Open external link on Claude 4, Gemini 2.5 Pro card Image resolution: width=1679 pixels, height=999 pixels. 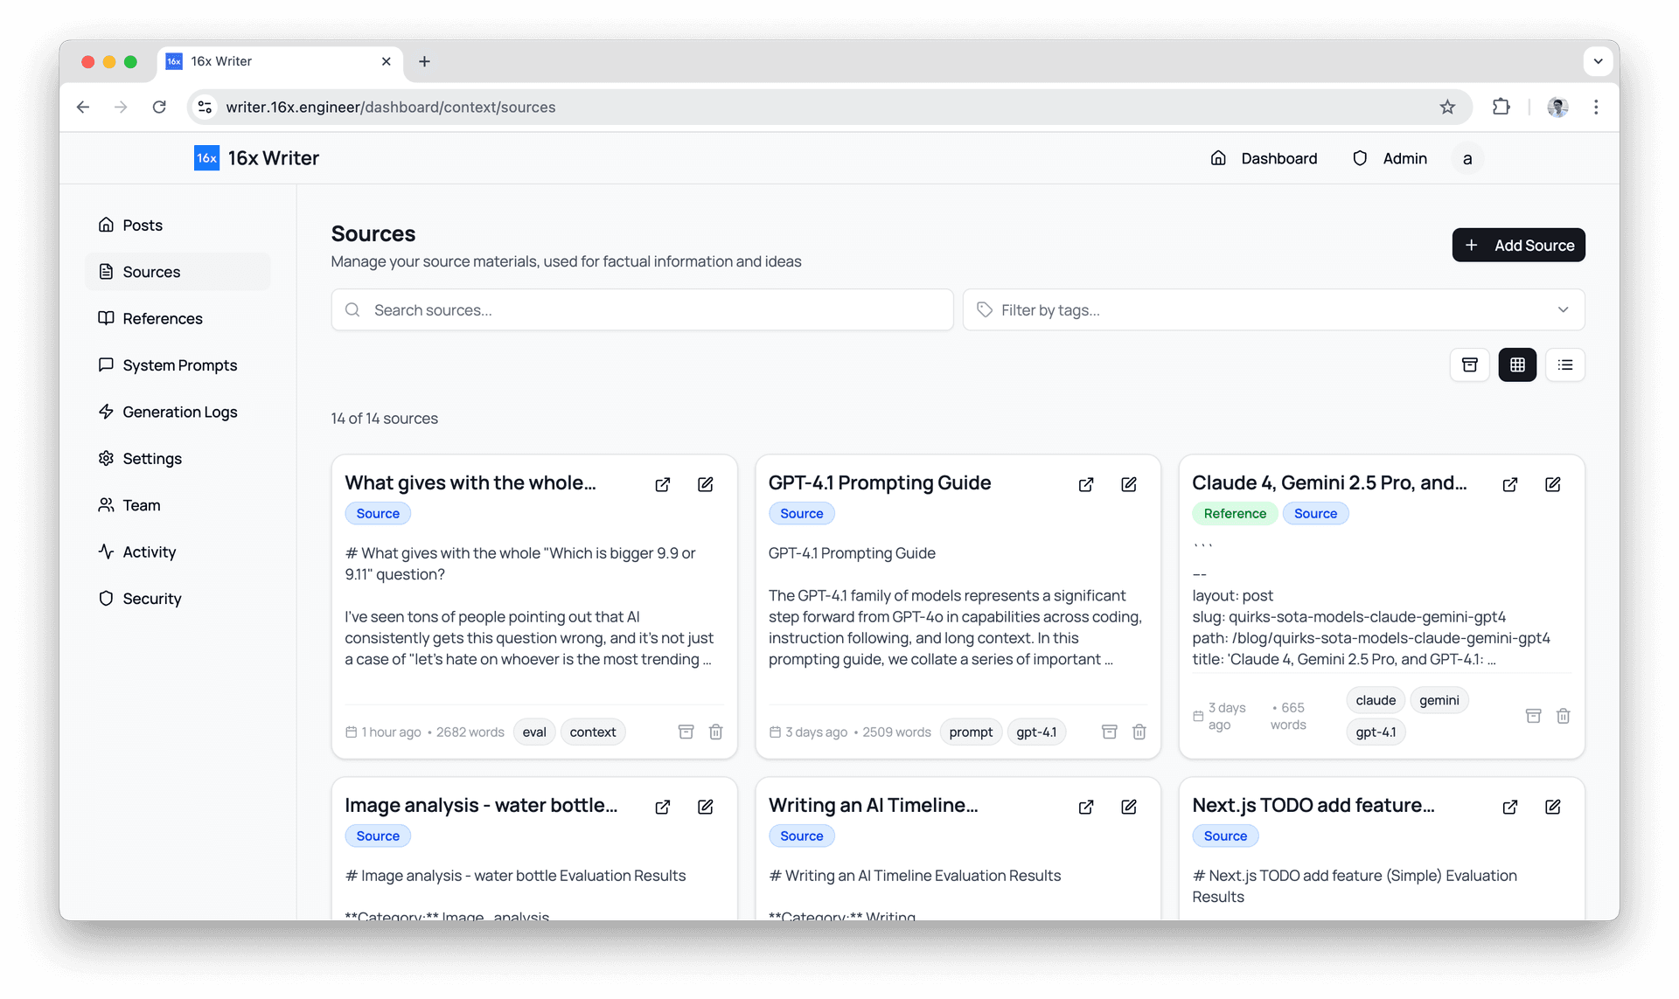click(1510, 484)
